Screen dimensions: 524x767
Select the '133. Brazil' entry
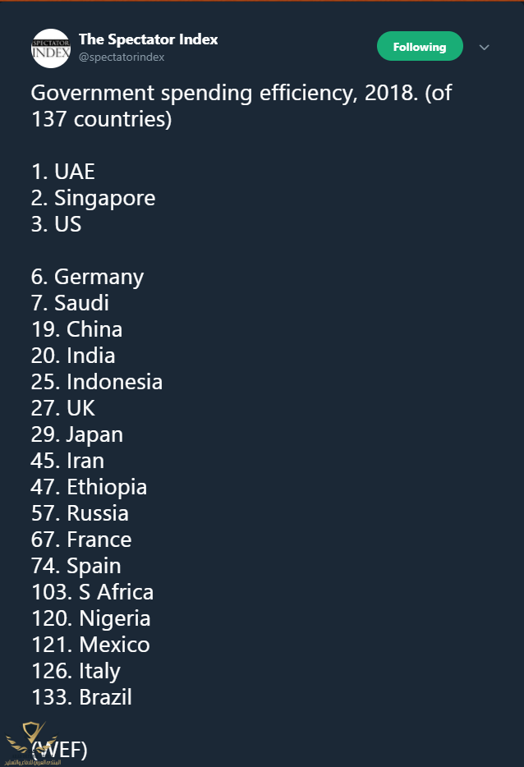[x=81, y=697]
